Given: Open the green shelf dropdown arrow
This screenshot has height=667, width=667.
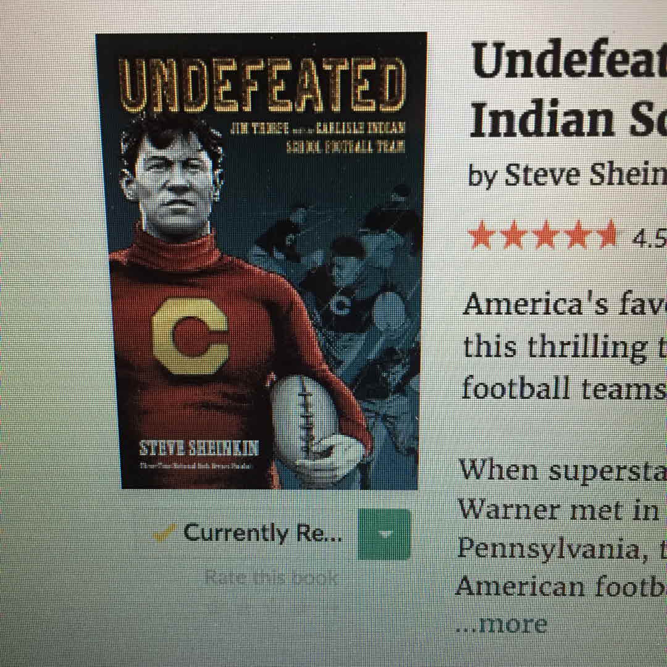Looking at the screenshot, I should pos(384,534).
